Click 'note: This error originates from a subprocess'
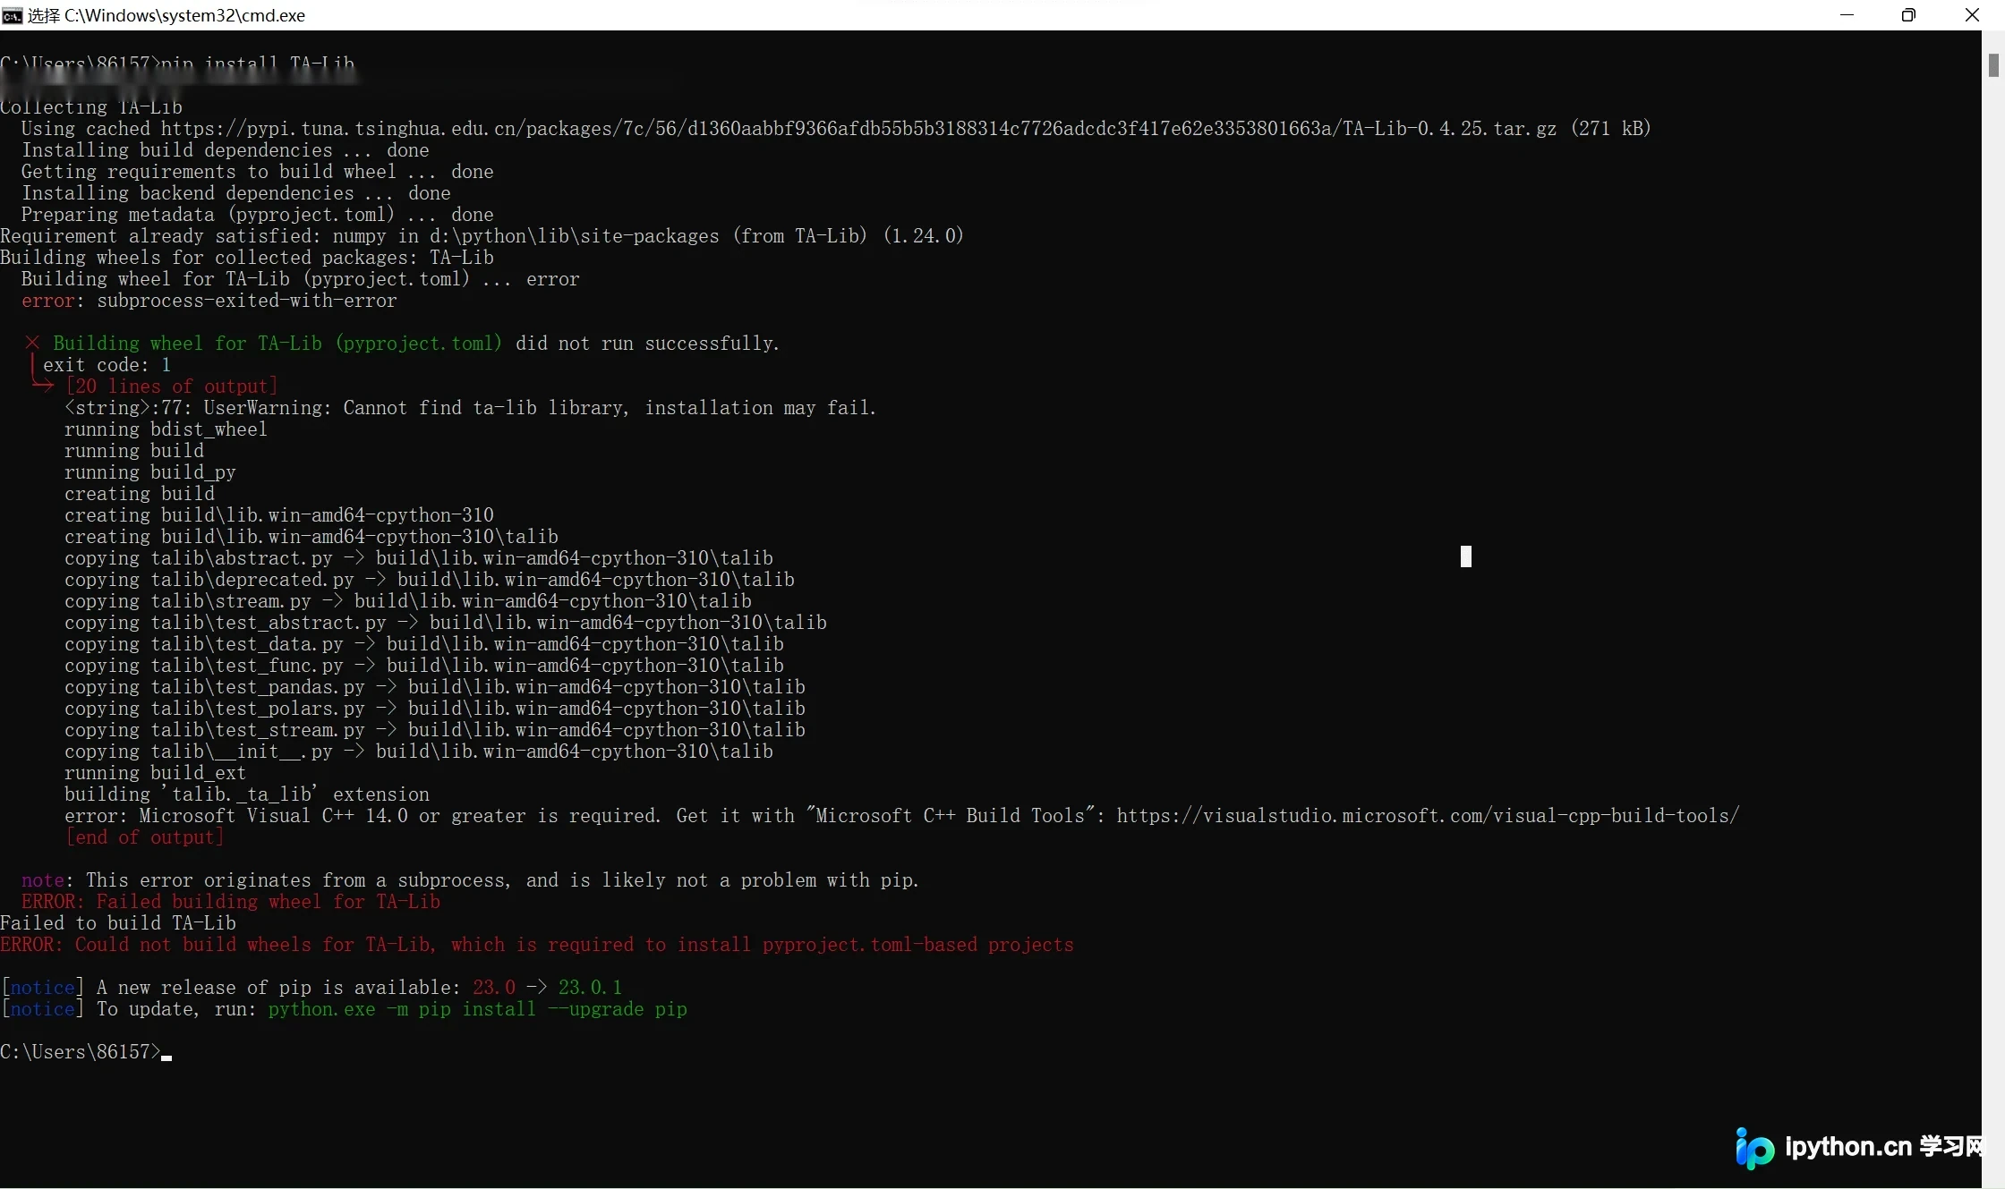This screenshot has width=2005, height=1189. pos(470,879)
